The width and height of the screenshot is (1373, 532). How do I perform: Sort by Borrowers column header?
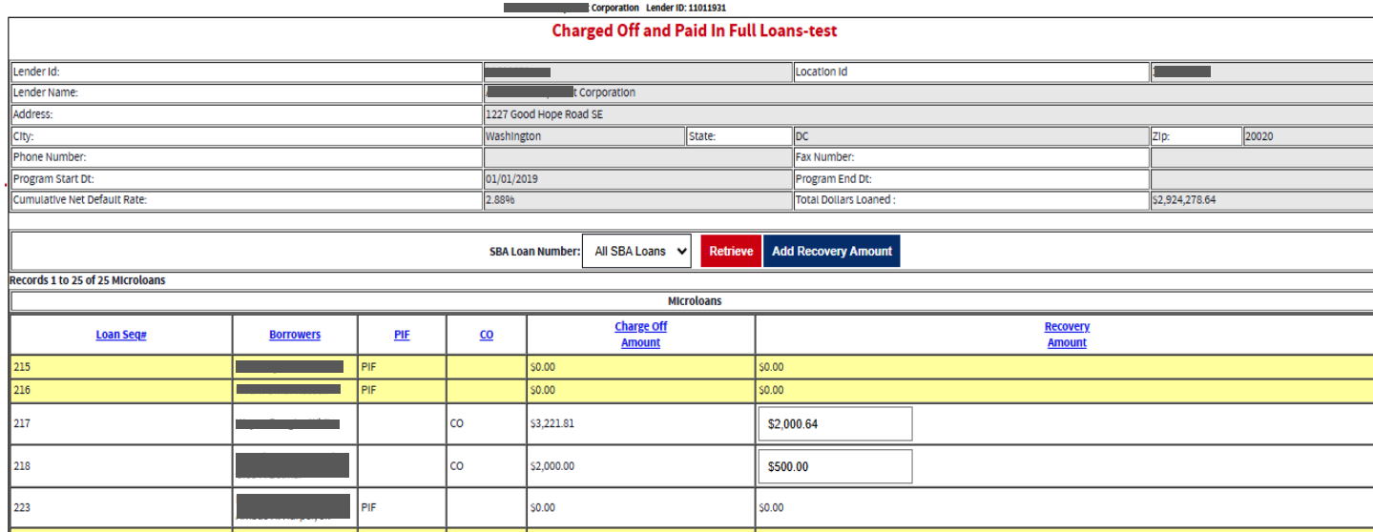[x=295, y=335]
